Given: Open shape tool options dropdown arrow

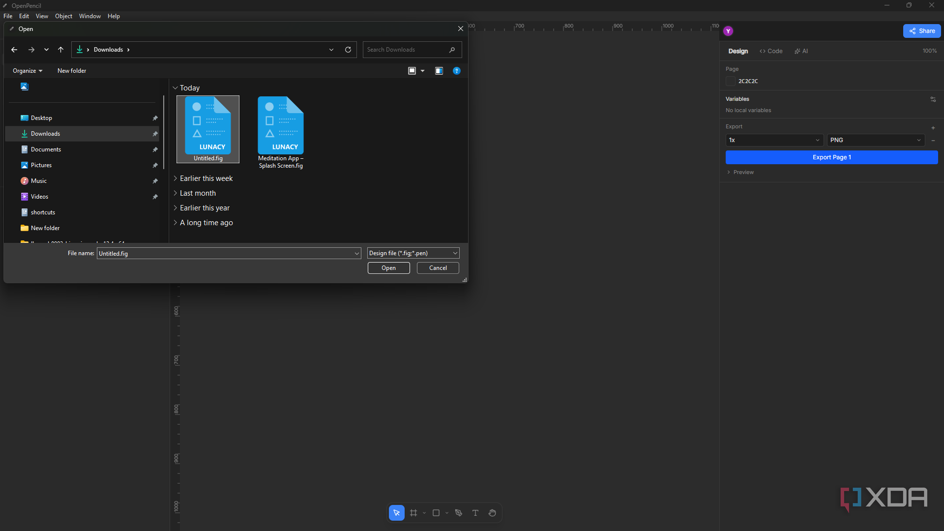Looking at the screenshot, I should (x=447, y=513).
